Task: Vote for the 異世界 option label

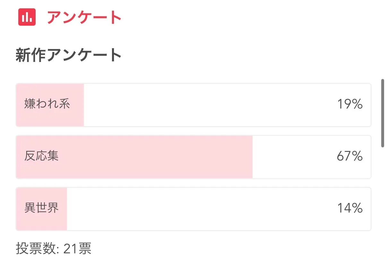Action: pos(41,208)
